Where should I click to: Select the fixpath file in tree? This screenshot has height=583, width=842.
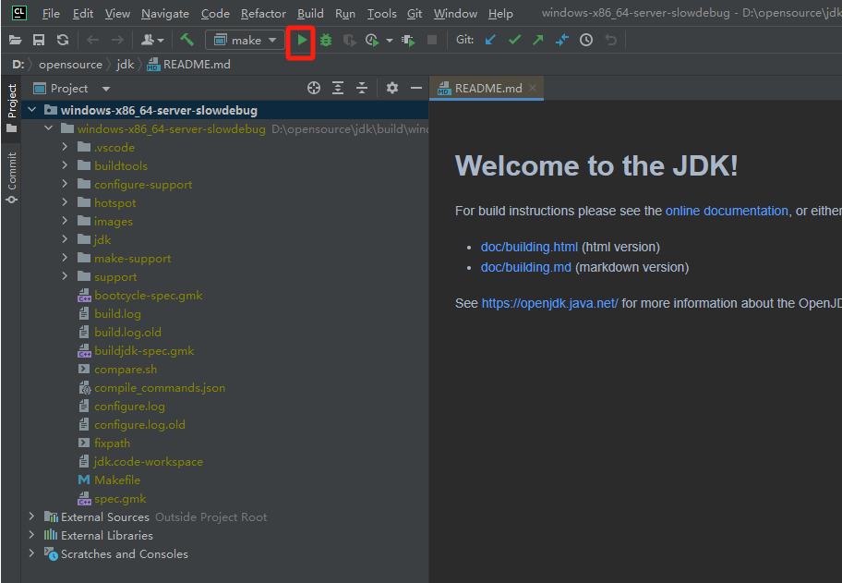pos(113,443)
